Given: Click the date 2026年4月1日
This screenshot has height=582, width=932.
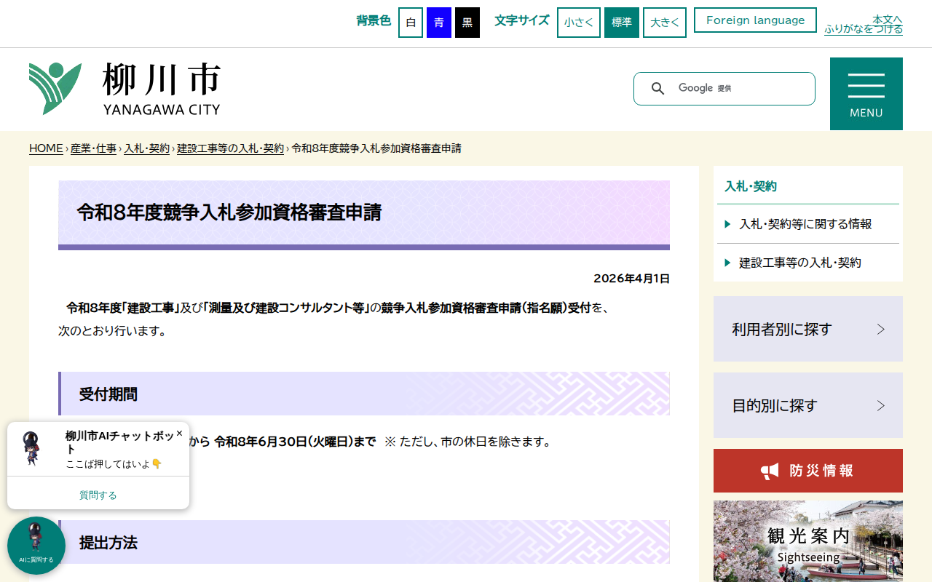Looking at the screenshot, I should tap(631, 278).
